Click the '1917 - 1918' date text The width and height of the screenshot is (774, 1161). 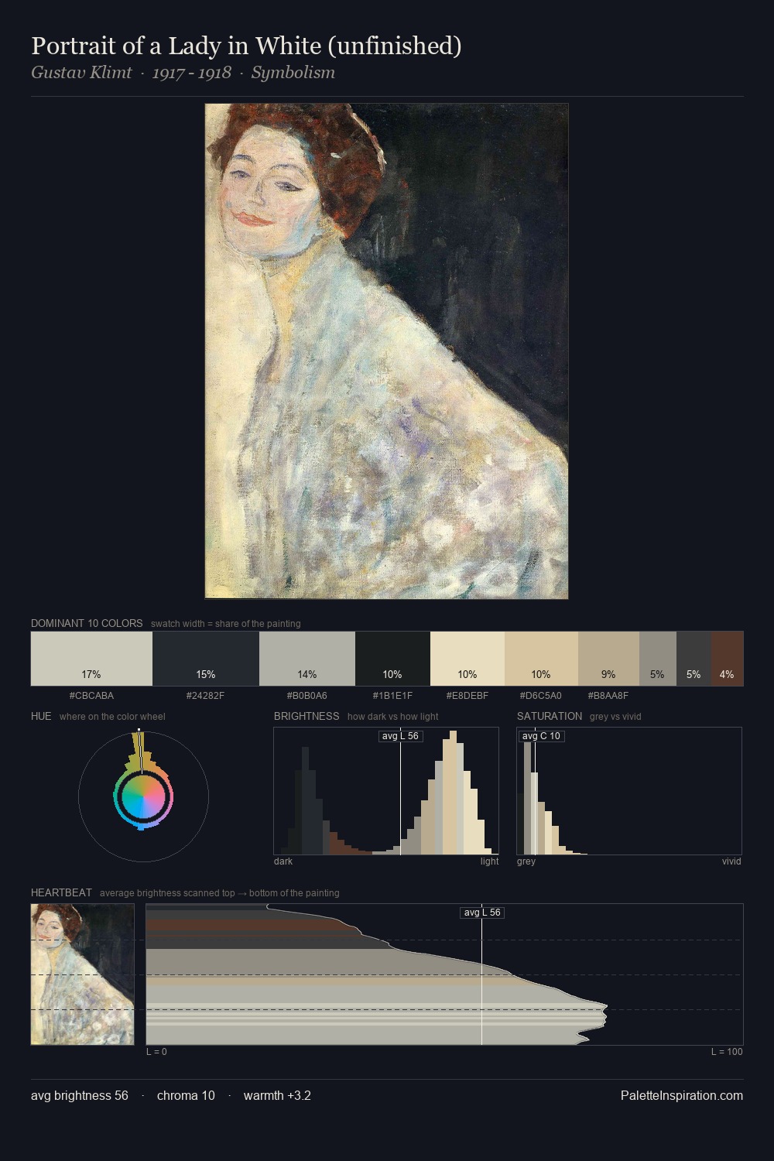coord(191,73)
